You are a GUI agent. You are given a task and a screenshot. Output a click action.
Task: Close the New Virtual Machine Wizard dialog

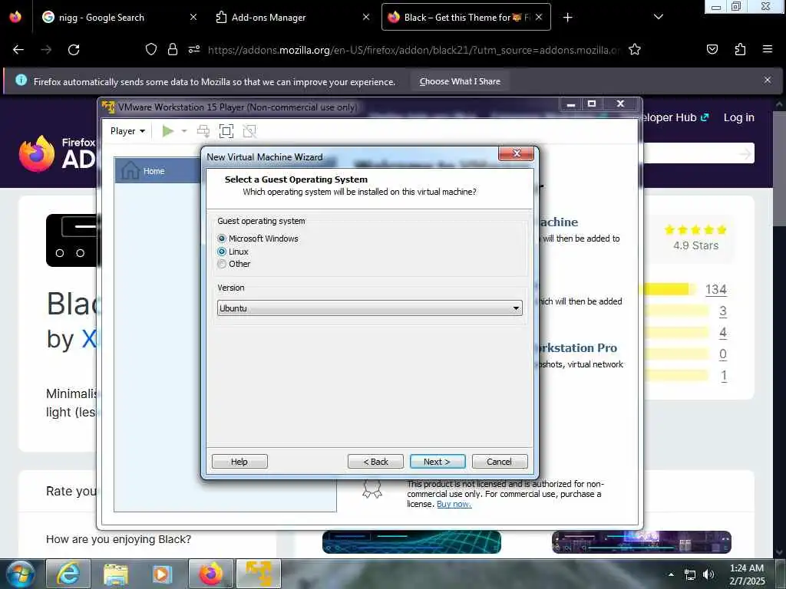click(x=517, y=153)
